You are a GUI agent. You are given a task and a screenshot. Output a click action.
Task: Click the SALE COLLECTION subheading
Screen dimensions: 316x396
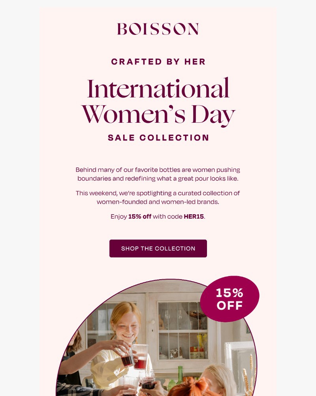(158, 138)
